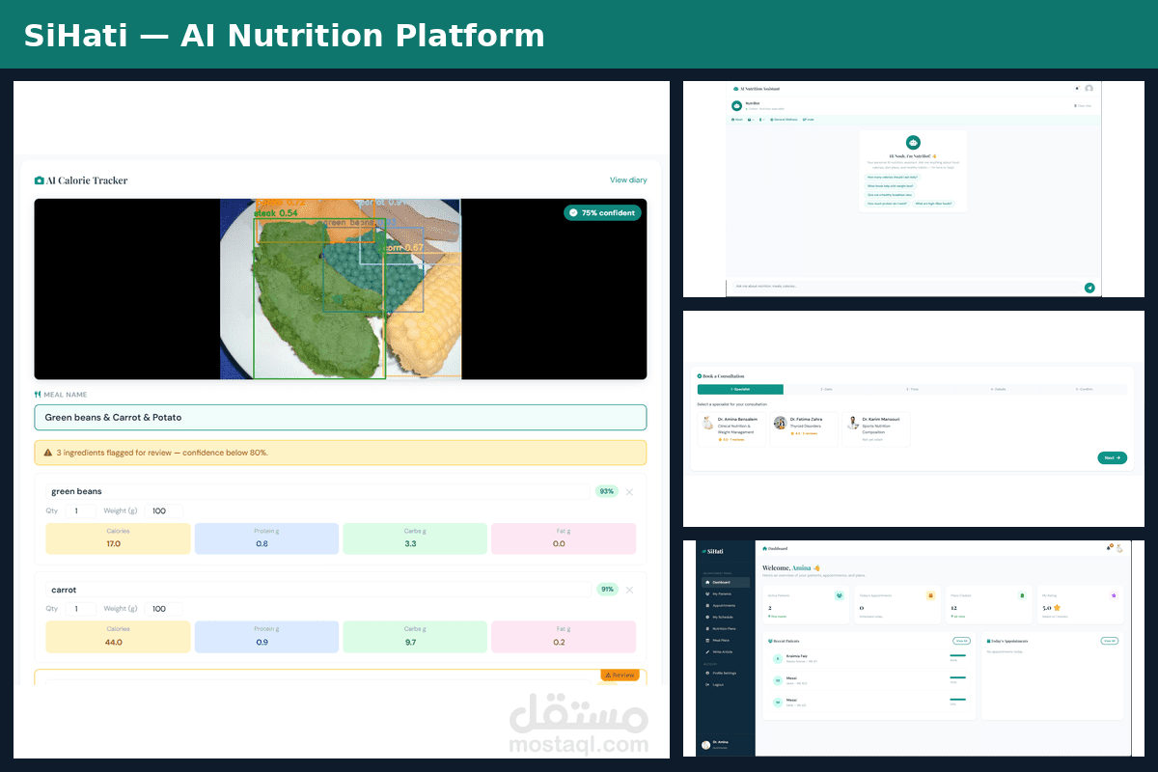The height and width of the screenshot is (772, 1158).
Task: Click the 75% confident badge
Action: tap(602, 212)
